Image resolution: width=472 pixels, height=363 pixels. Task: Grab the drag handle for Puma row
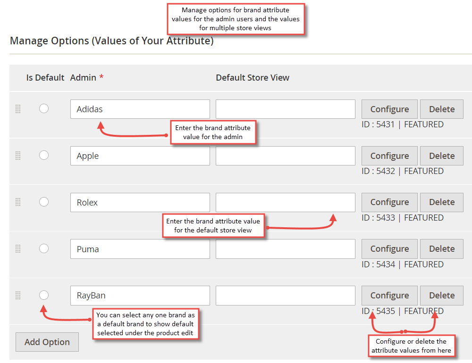tap(18, 249)
